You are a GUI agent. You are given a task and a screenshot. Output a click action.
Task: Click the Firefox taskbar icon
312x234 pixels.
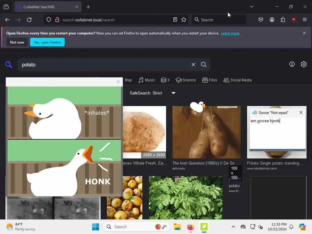(190, 227)
